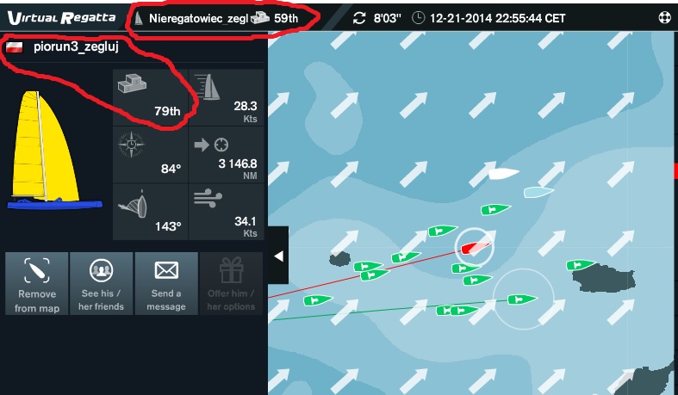
Task: Select the 79th ranking podium tile
Action: tap(150, 96)
